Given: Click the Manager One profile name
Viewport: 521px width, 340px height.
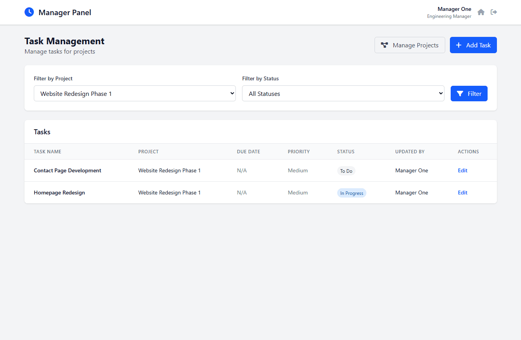Looking at the screenshot, I should [x=454, y=9].
